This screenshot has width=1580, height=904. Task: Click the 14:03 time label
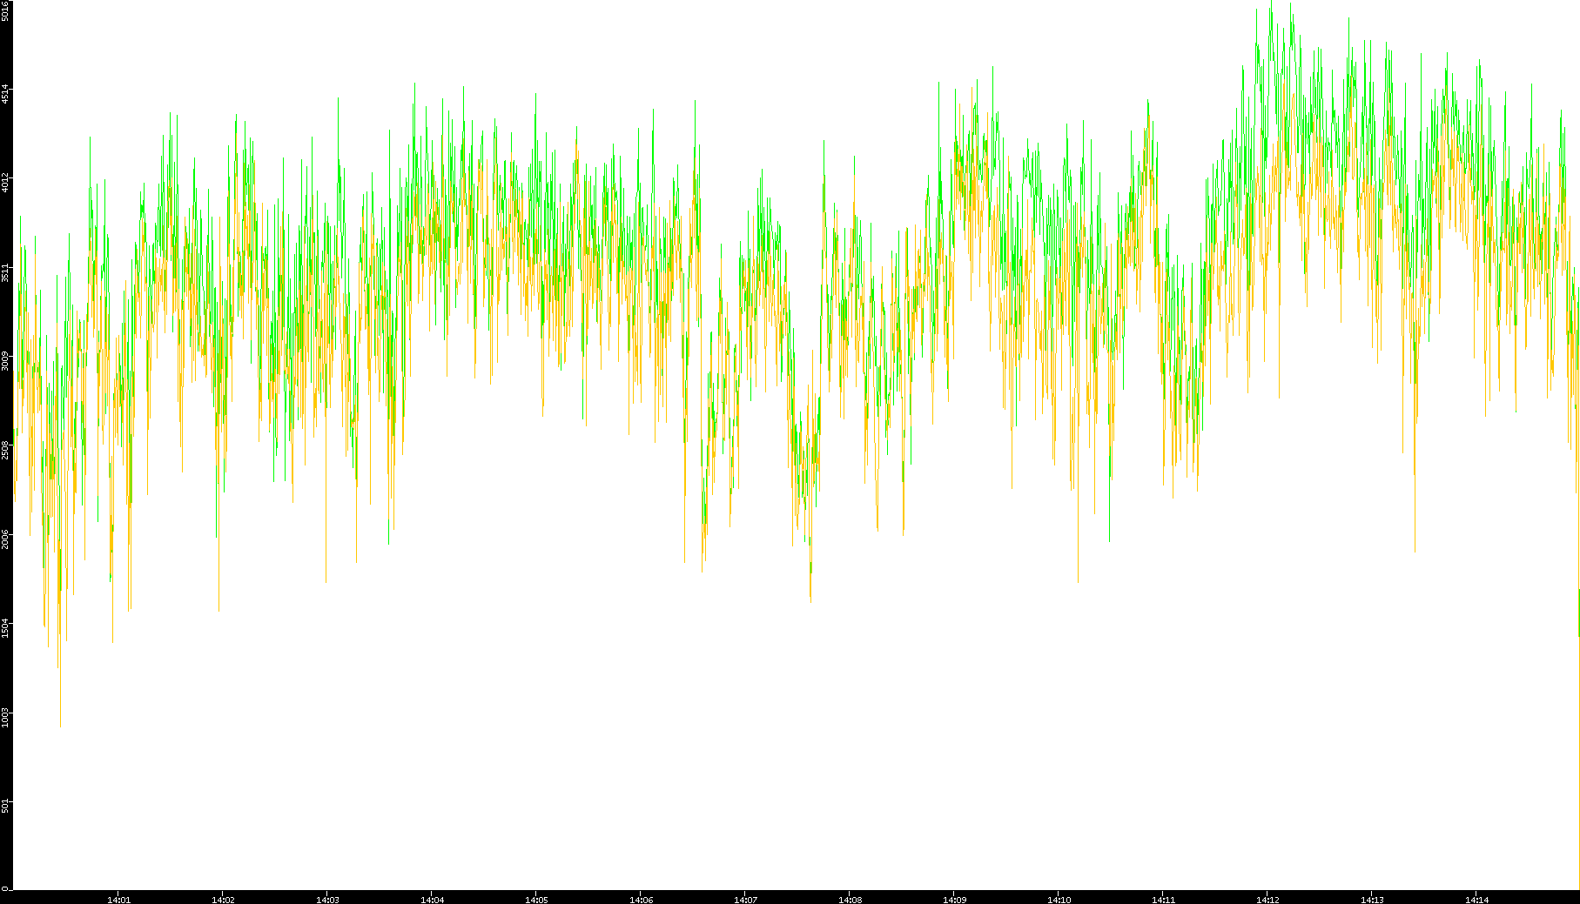[x=327, y=900]
